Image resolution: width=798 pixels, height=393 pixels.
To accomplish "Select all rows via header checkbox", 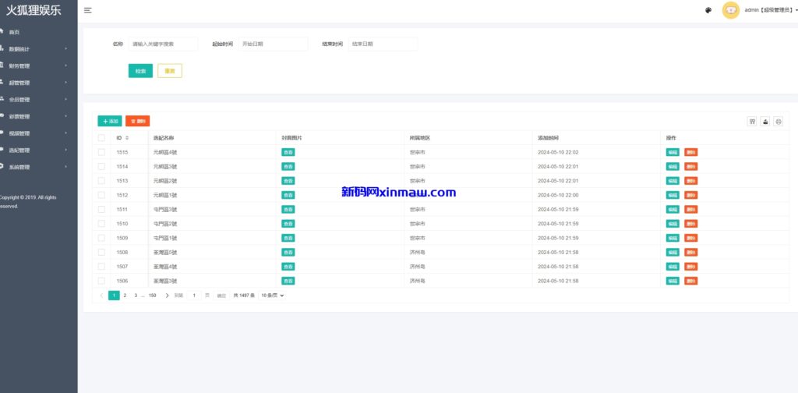I will 101,138.
